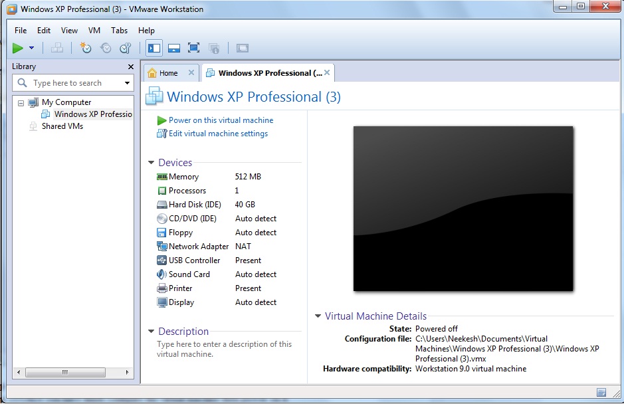Open the VM menu
The width and height of the screenshot is (624, 404).
(94, 30)
